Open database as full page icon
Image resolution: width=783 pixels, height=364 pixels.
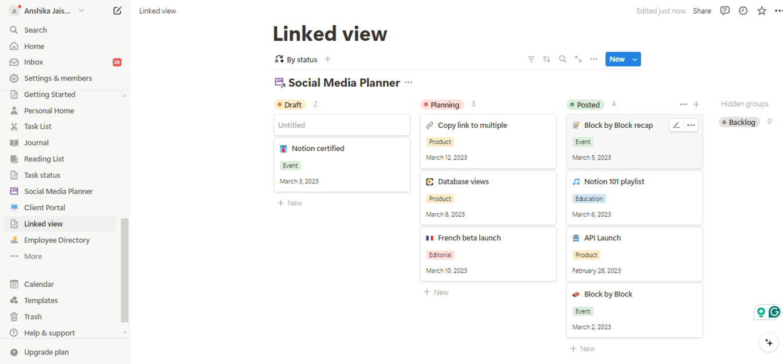click(578, 59)
